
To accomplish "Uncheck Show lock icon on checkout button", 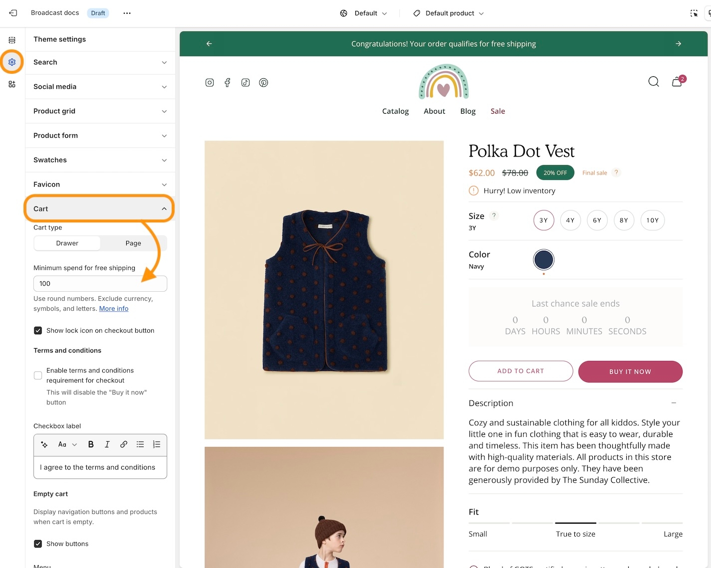I will click(38, 331).
